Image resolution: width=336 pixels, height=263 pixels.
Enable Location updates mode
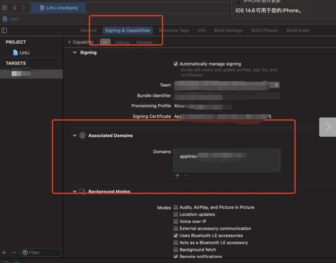176,214
